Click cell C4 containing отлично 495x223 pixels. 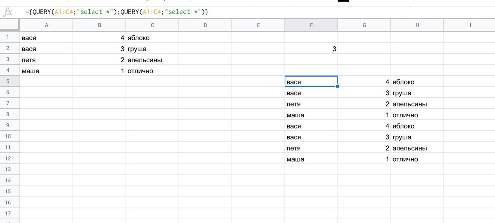pos(152,71)
